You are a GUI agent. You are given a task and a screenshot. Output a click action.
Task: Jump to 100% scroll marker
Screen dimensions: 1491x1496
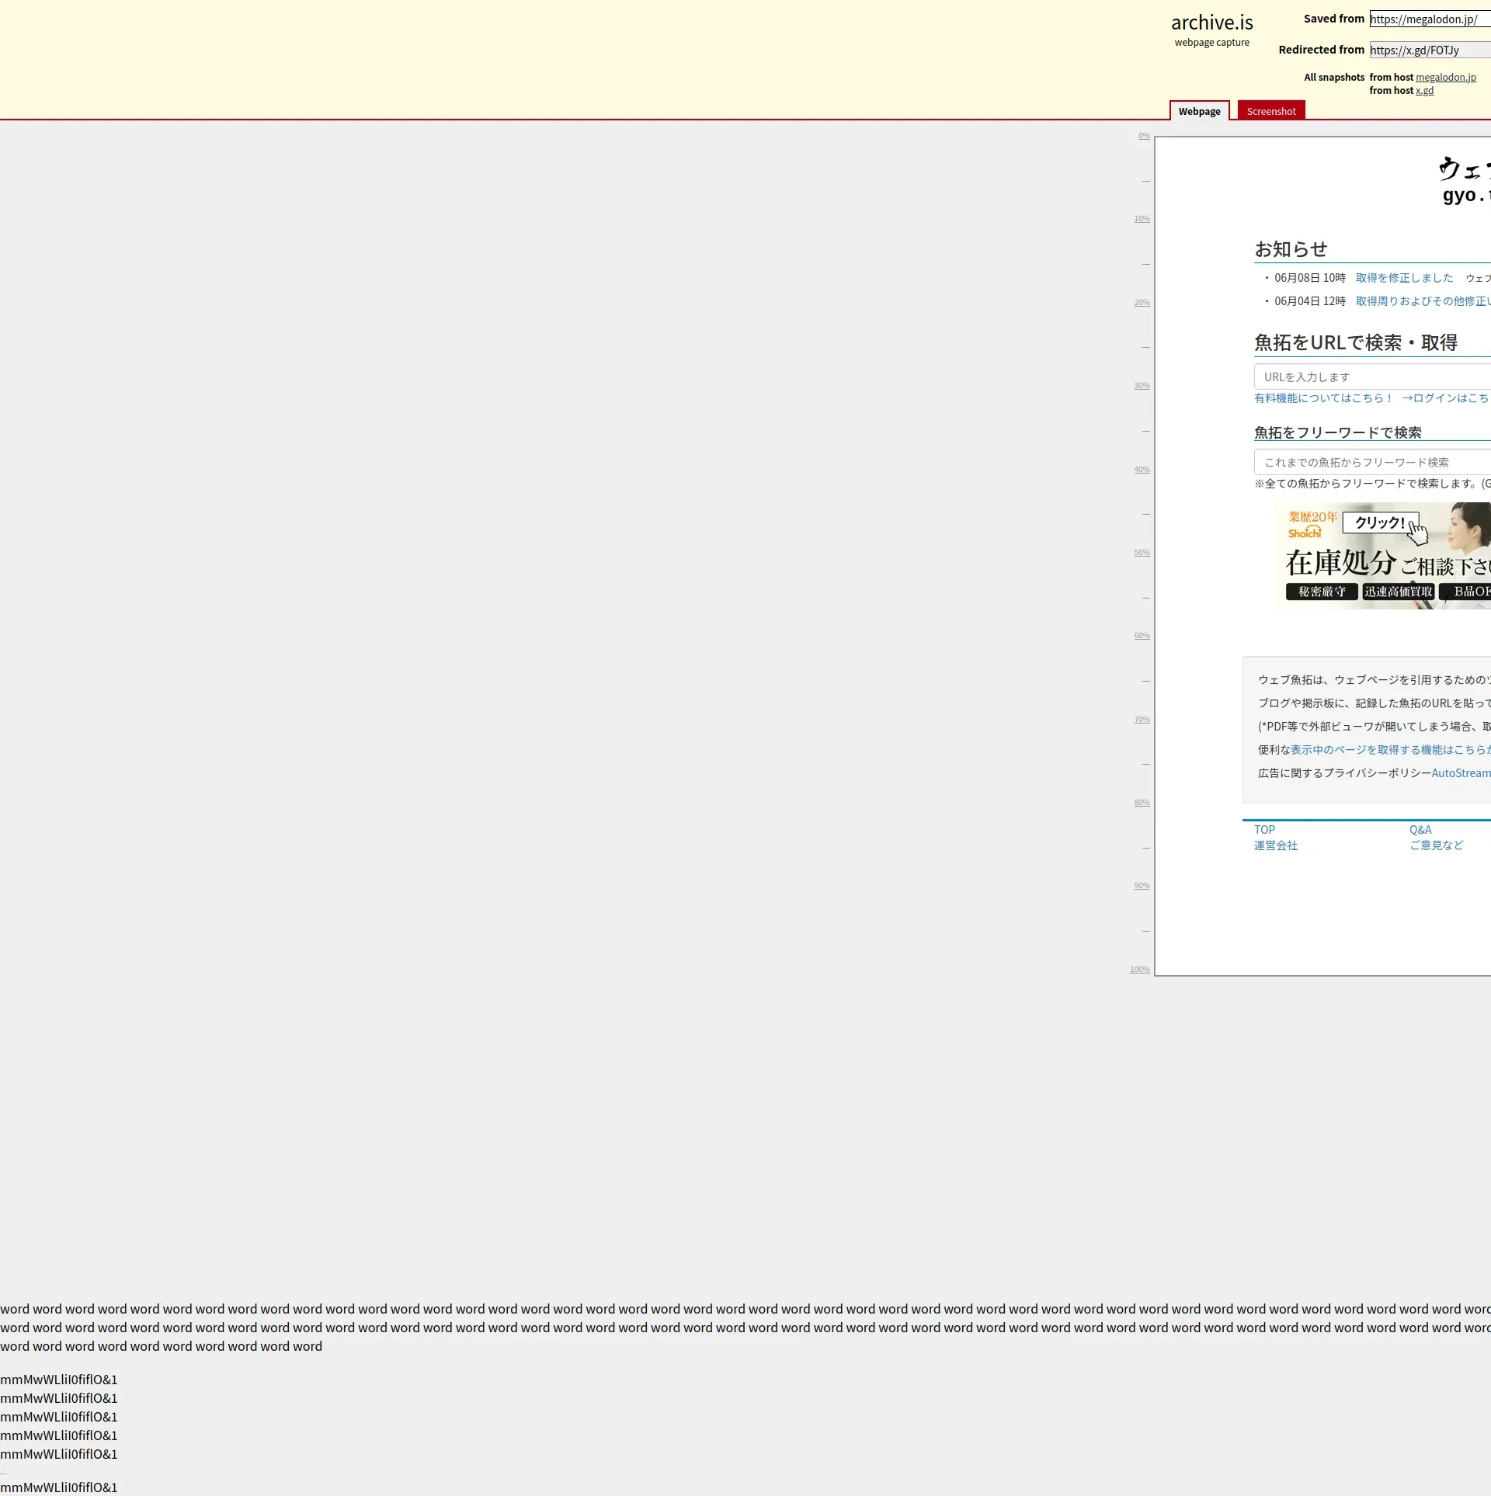pos(1140,970)
